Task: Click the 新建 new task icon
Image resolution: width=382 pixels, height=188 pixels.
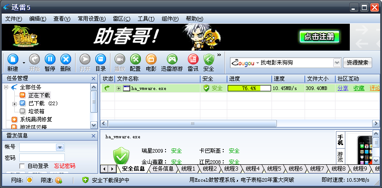Action: coord(13,59)
